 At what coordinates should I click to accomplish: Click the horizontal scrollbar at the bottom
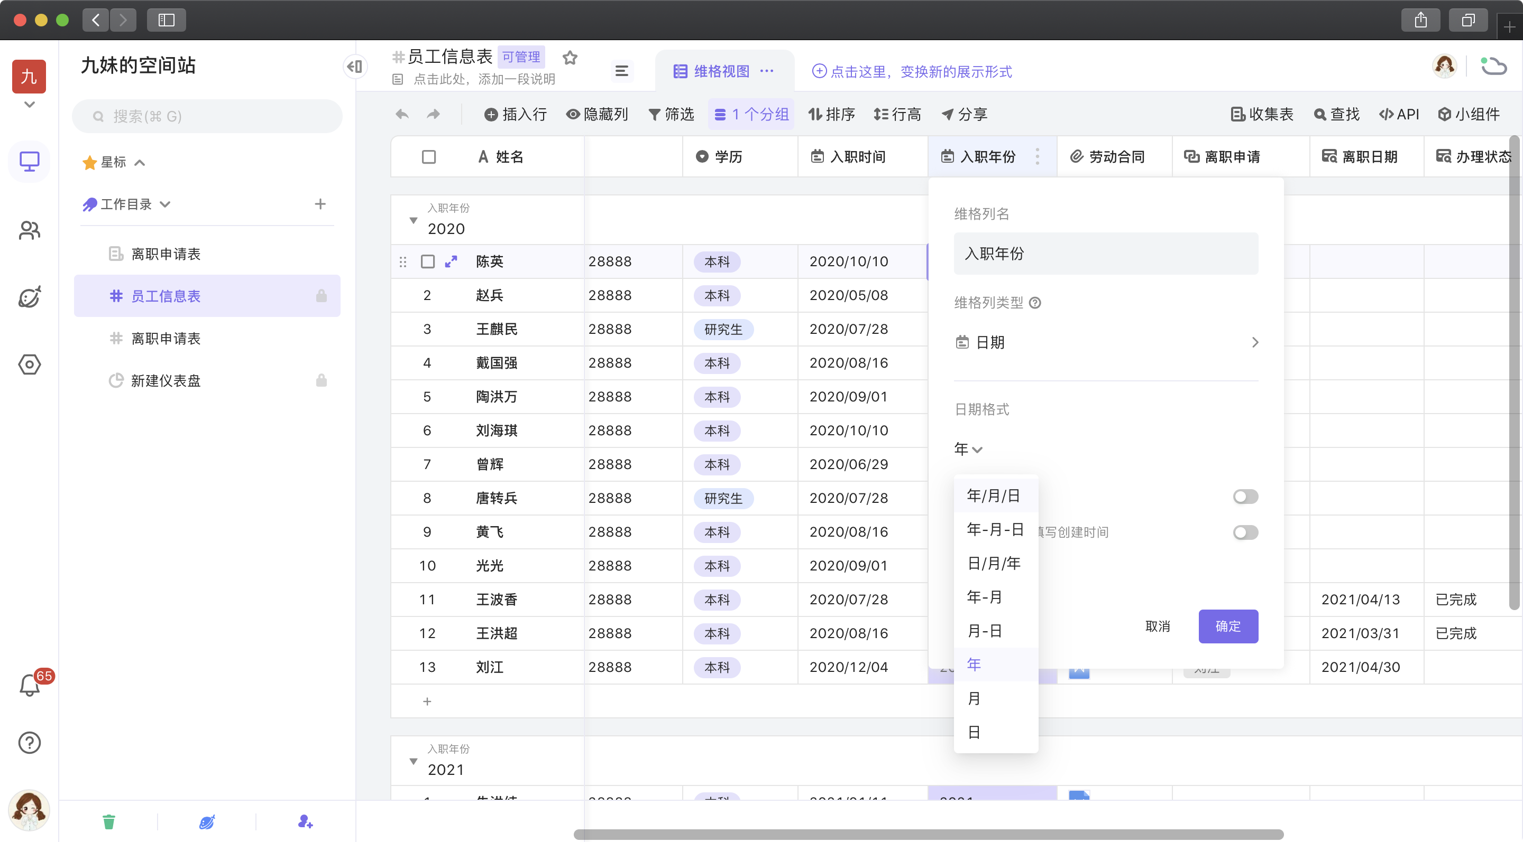928,834
